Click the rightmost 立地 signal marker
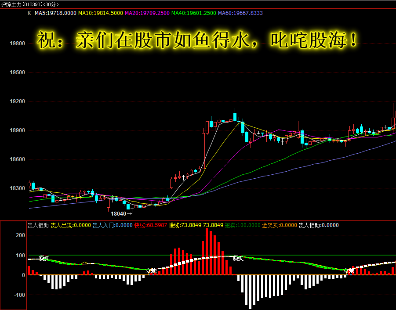 click(x=349, y=271)
